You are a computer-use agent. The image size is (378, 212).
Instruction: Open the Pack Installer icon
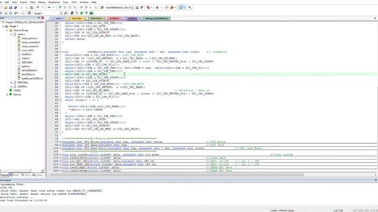click(x=91, y=13)
